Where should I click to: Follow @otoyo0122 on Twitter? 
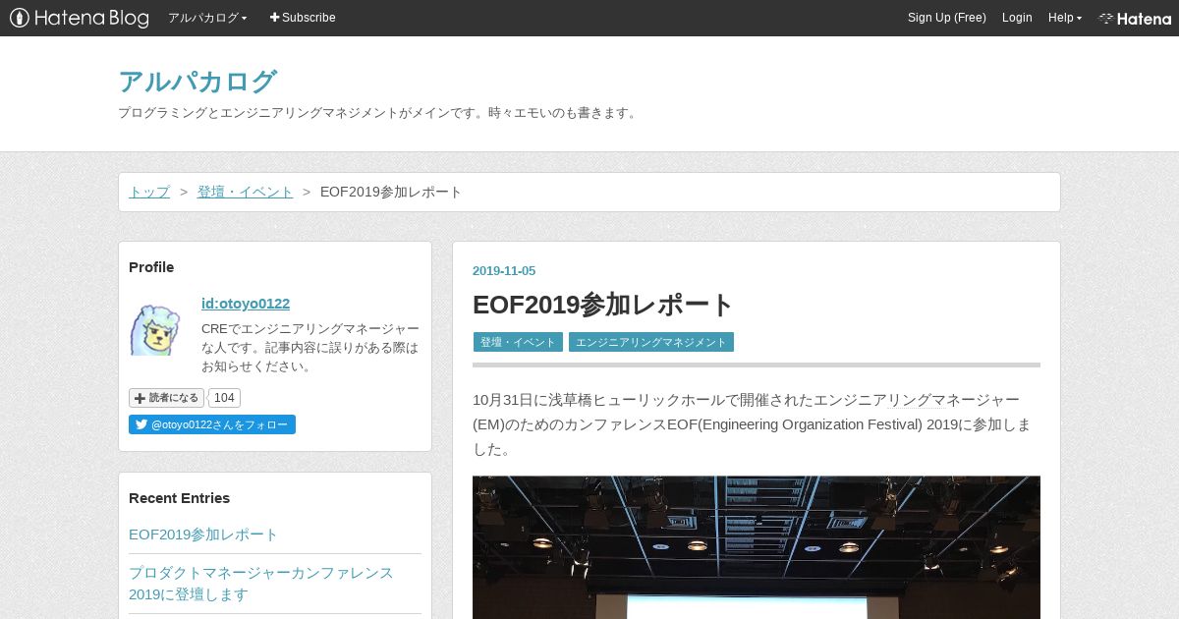click(x=212, y=424)
